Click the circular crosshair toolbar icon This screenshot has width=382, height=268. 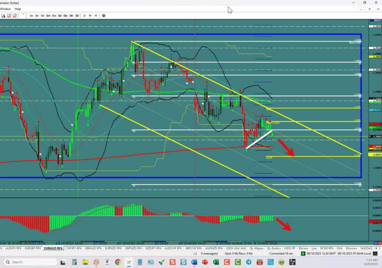(x=104, y=15)
